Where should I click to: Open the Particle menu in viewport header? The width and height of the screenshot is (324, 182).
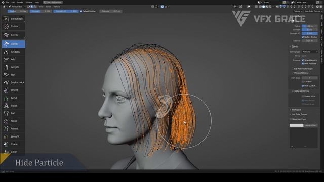tap(57, 7)
